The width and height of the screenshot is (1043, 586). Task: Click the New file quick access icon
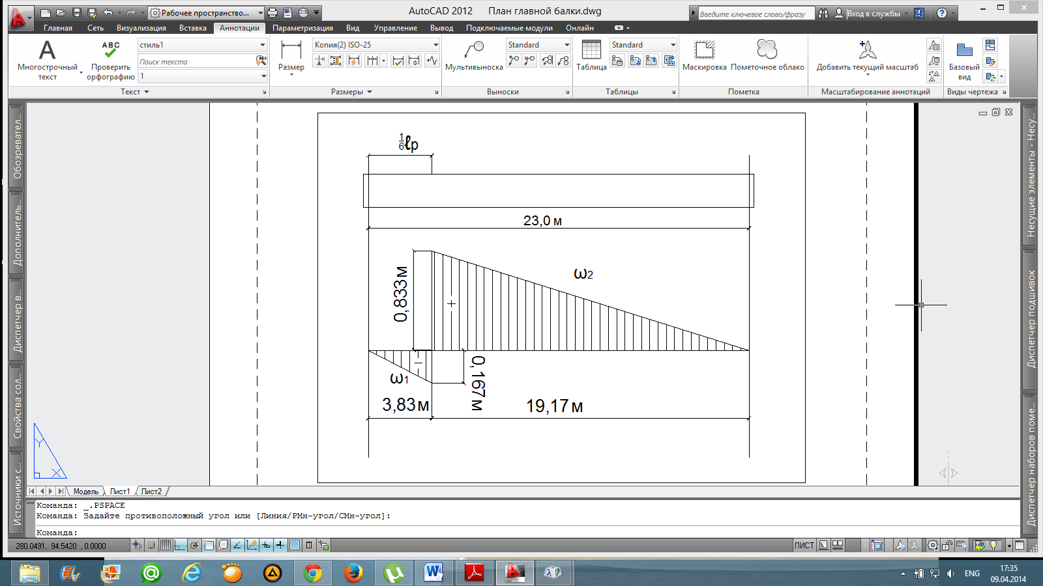click(x=45, y=12)
